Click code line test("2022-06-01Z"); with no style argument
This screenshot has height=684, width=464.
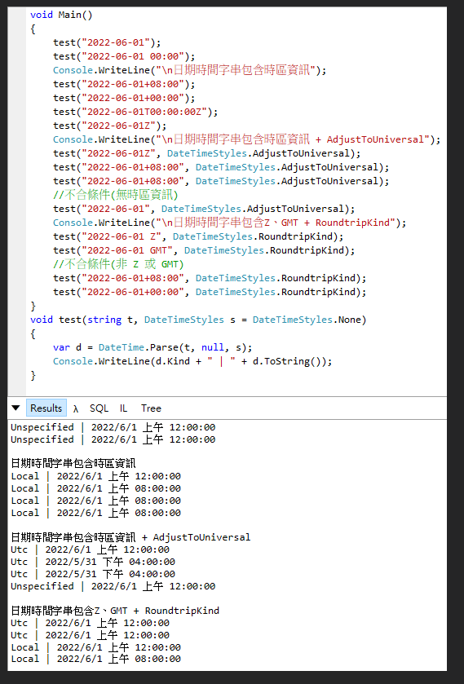(110, 126)
